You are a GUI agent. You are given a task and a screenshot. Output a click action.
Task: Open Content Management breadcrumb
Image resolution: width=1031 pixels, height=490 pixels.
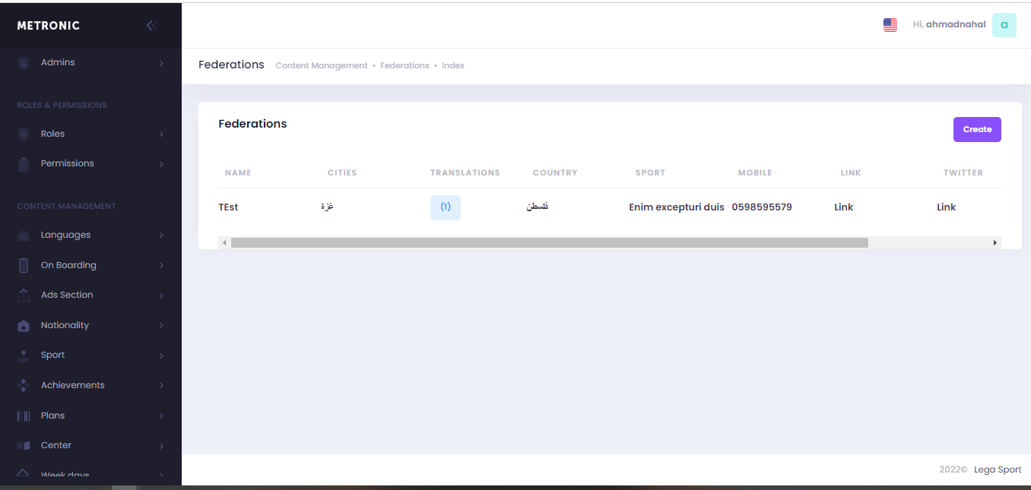point(321,66)
